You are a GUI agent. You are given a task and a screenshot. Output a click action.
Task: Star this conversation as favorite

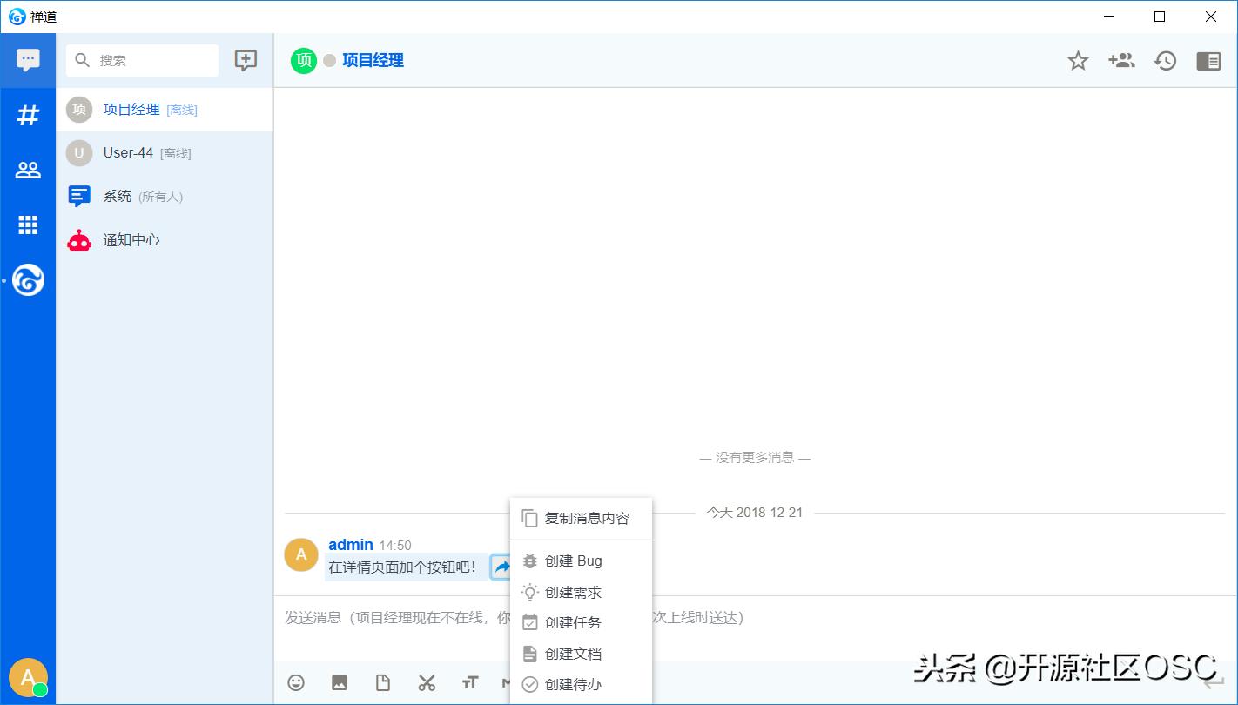1079,60
